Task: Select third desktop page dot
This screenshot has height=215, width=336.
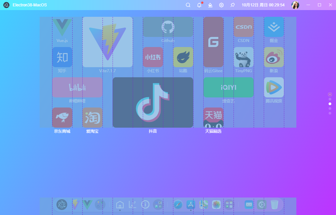Action: tap(330, 104)
